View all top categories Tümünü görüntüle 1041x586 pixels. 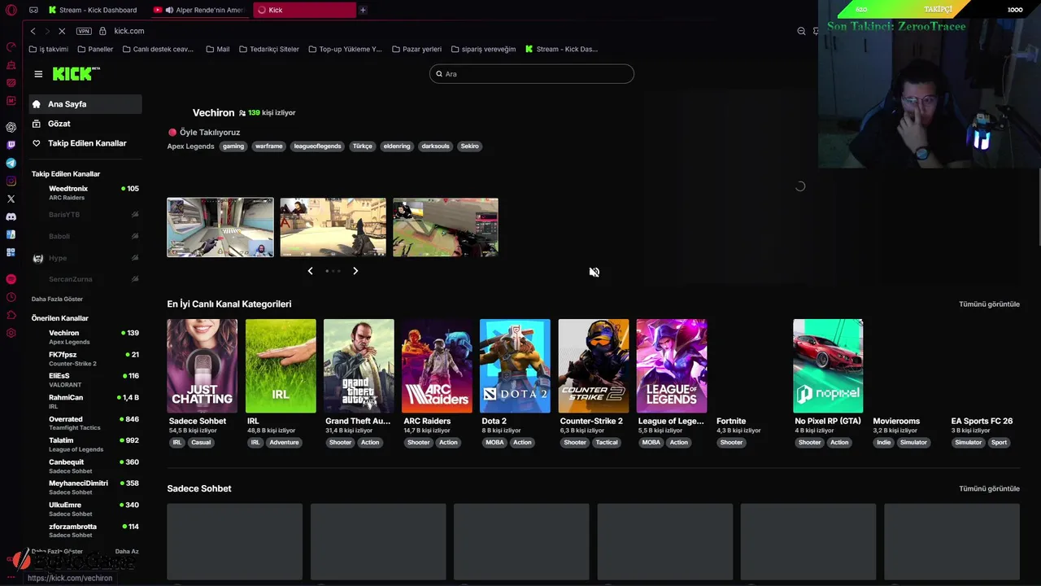pos(989,304)
